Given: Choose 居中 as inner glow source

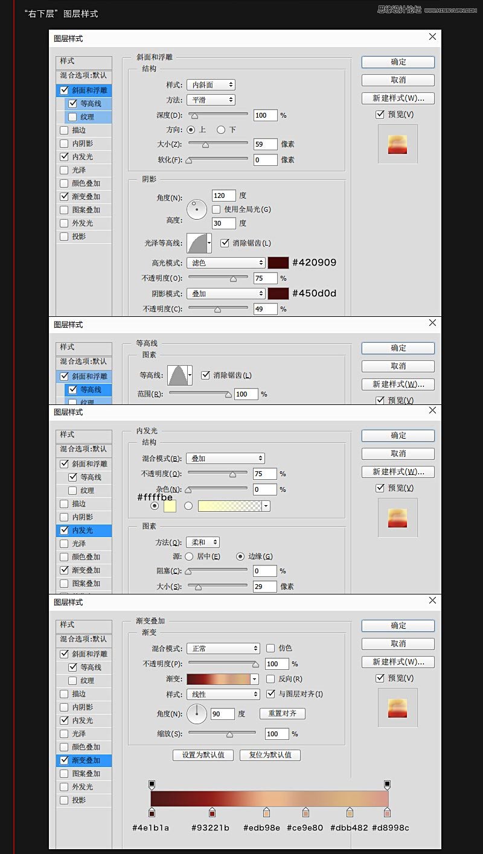Looking at the screenshot, I should click(x=189, y=556).
